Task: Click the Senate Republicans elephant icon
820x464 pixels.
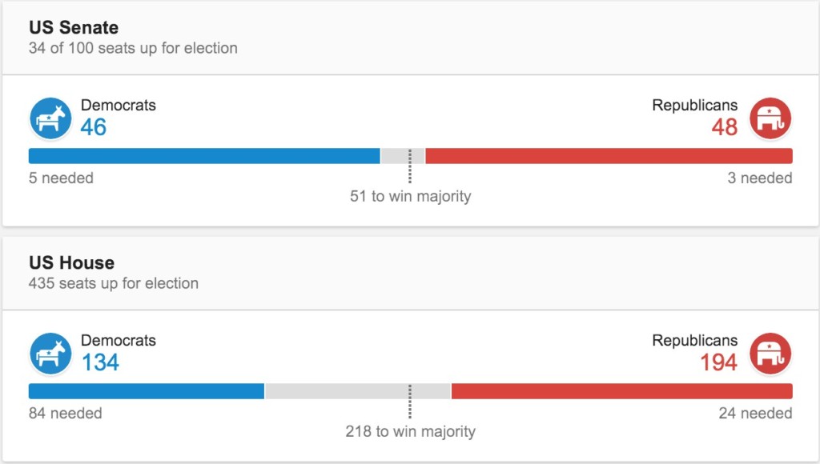Action: pyautogui.click(x=770, y=118)
